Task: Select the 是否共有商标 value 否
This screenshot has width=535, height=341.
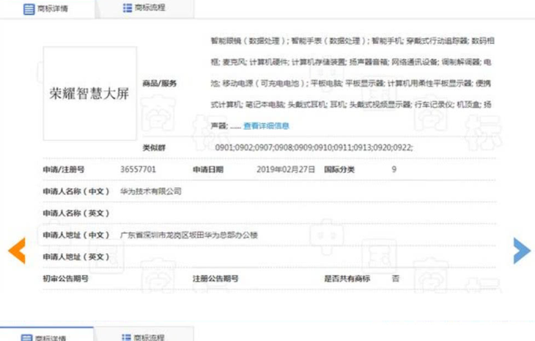Action: coord(396,279)
